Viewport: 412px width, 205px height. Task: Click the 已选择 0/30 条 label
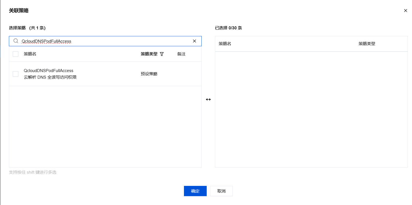(x=228, y=28)
